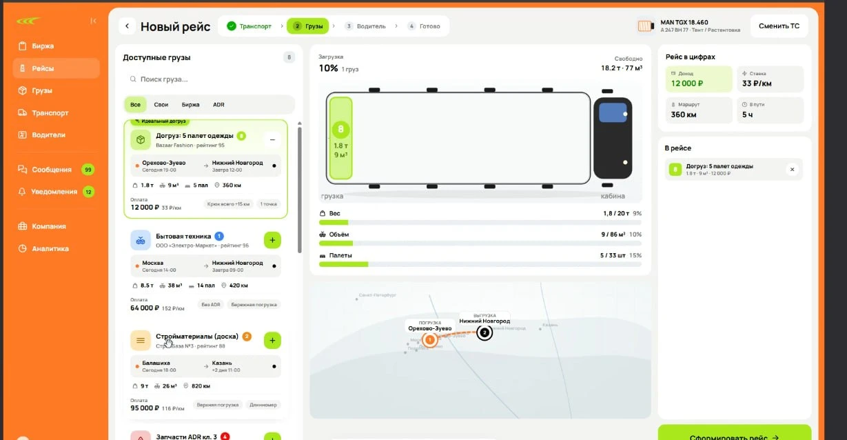
Task: Click map marker 2 at Нижний Новгород
Action: [484, 332]
